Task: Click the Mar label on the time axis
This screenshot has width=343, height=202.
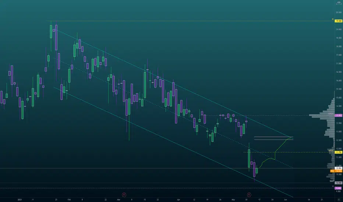Action: pyautogui.click(x=119, y=199)
